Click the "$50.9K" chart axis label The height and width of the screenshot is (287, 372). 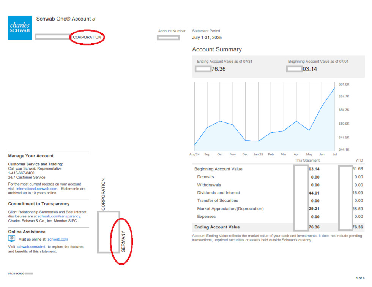344,124
